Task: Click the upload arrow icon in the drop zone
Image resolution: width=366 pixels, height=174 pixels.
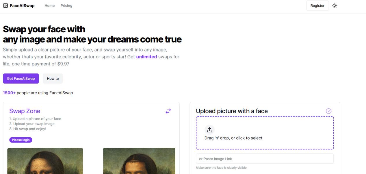Action: 209,130
